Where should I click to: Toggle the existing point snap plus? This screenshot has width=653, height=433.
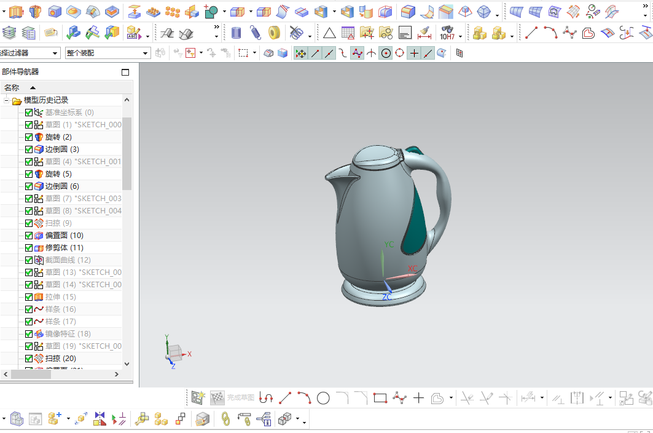coord(414,54)
